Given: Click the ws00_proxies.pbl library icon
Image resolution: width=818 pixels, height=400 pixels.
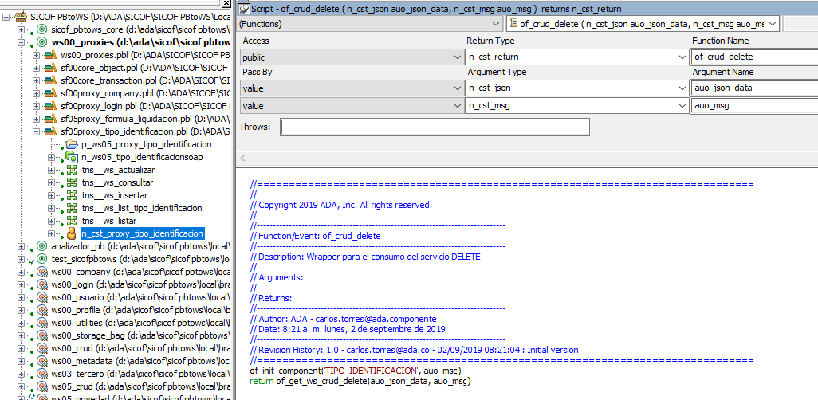Looking at the screenshot, I should tap(52, 55).
